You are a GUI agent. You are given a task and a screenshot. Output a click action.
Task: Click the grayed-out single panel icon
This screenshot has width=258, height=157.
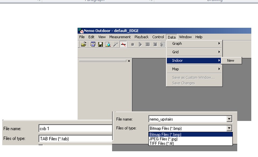155,44
